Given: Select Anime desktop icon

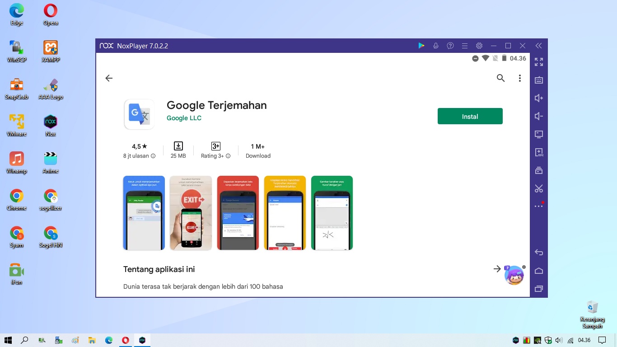Looking at the screenshot, I should pyautogui.click(x=51, y=162).
